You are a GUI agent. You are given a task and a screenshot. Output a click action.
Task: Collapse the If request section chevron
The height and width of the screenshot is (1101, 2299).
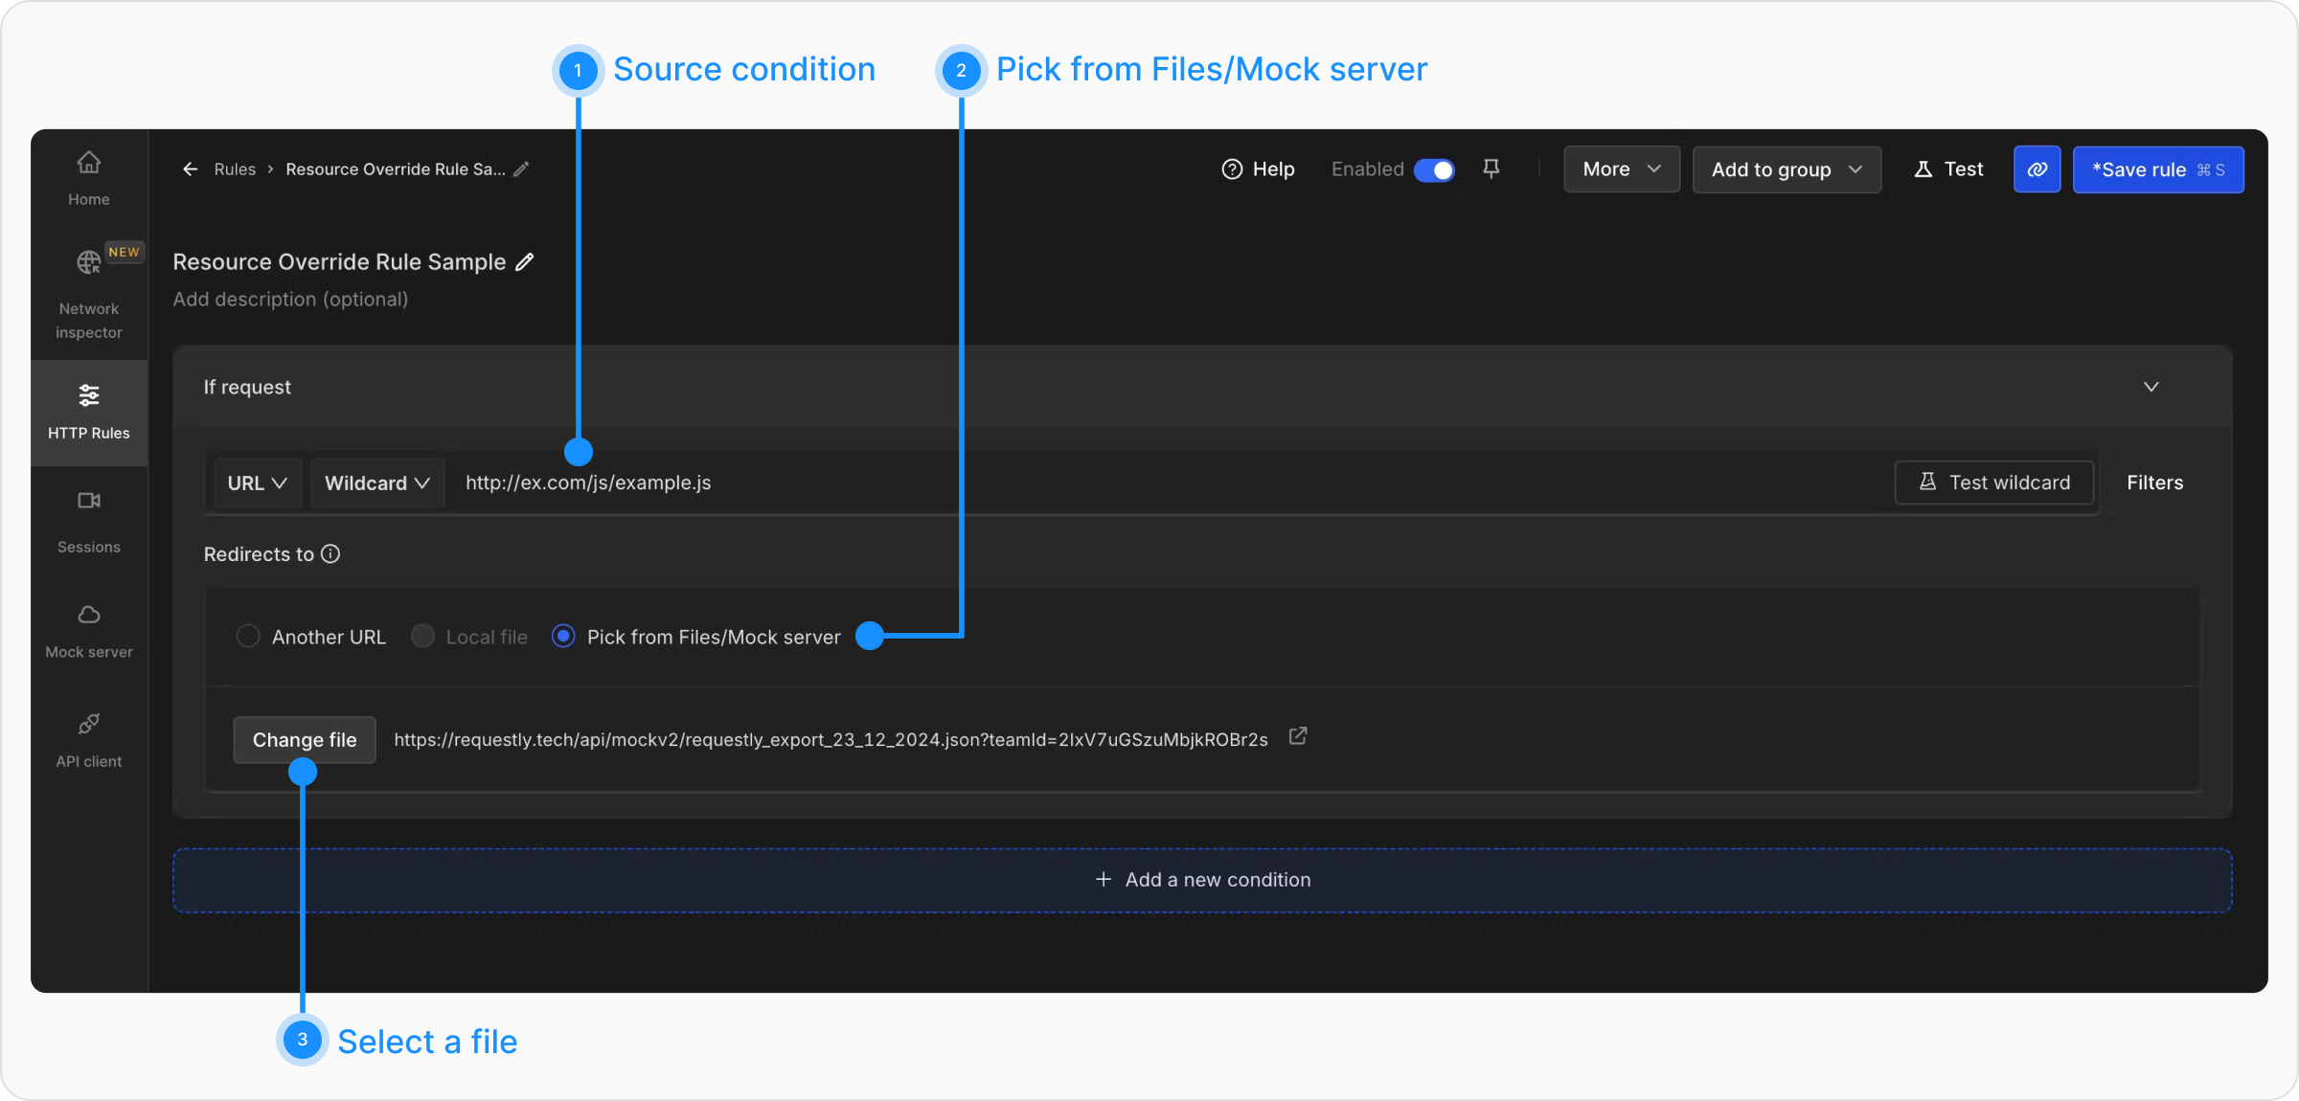point(2151,387)
